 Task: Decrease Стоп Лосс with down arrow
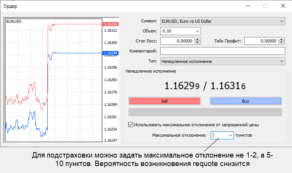198,42
